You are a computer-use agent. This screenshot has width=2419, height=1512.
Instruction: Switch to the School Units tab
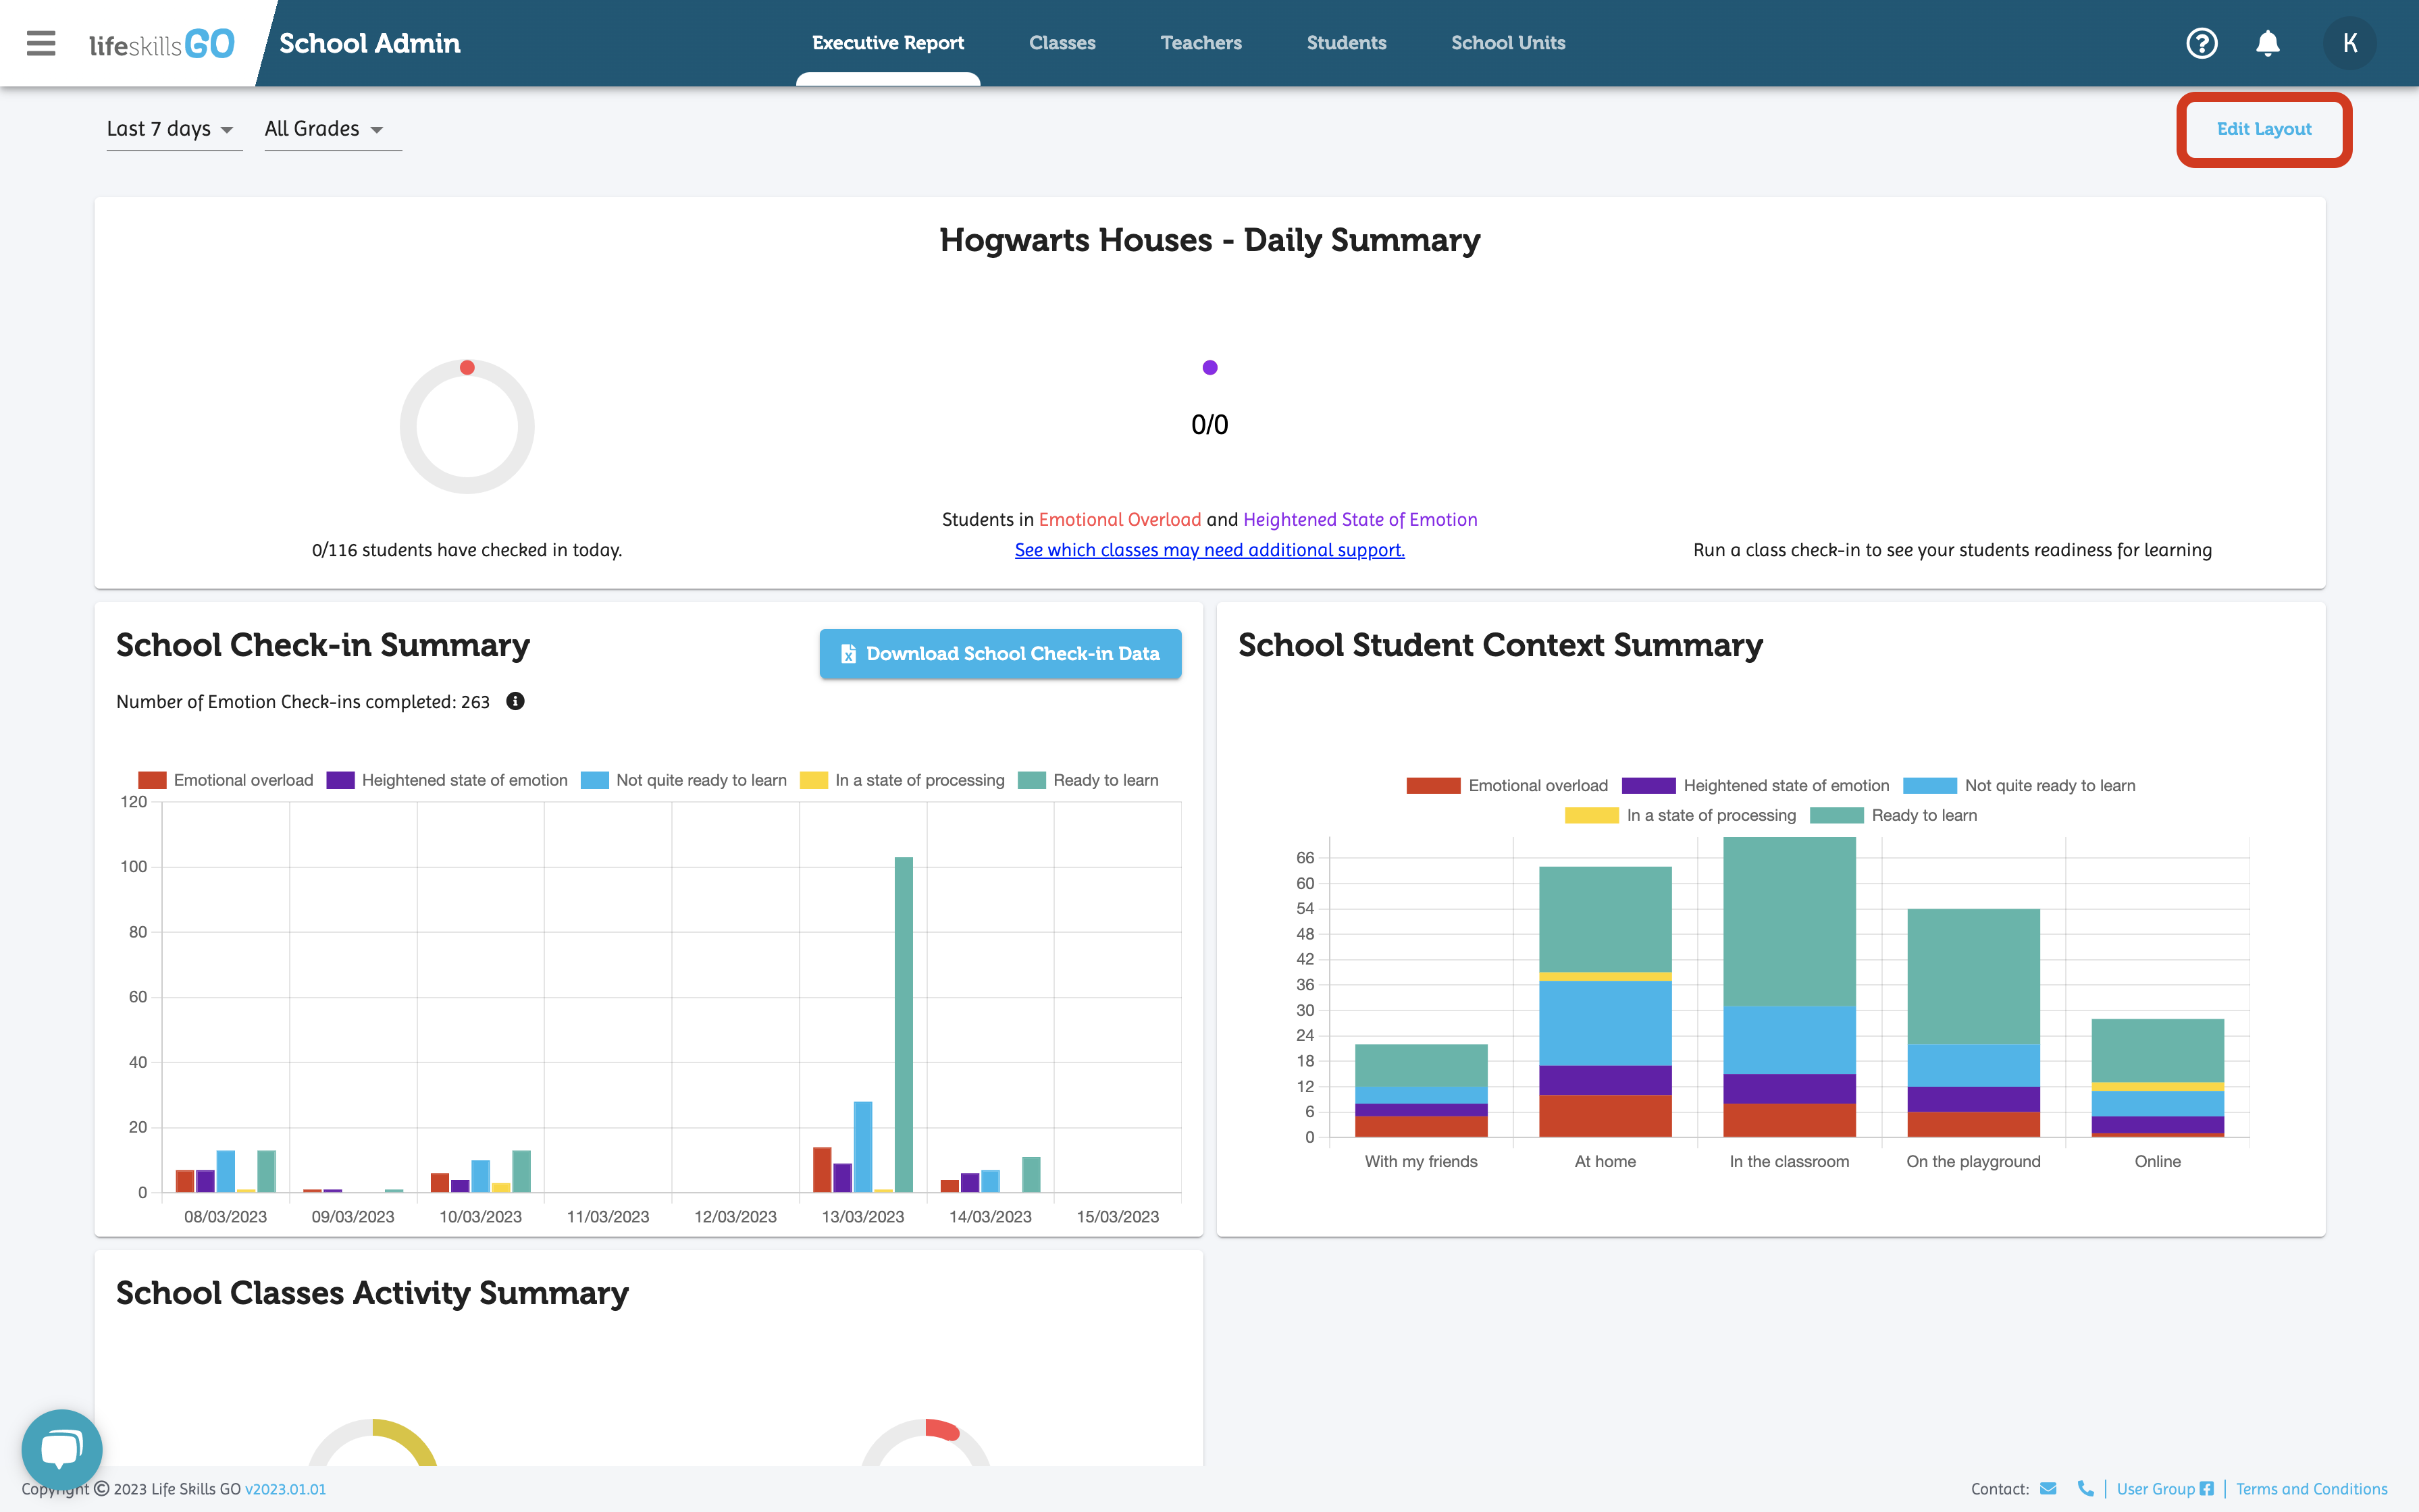[1507, 43]
